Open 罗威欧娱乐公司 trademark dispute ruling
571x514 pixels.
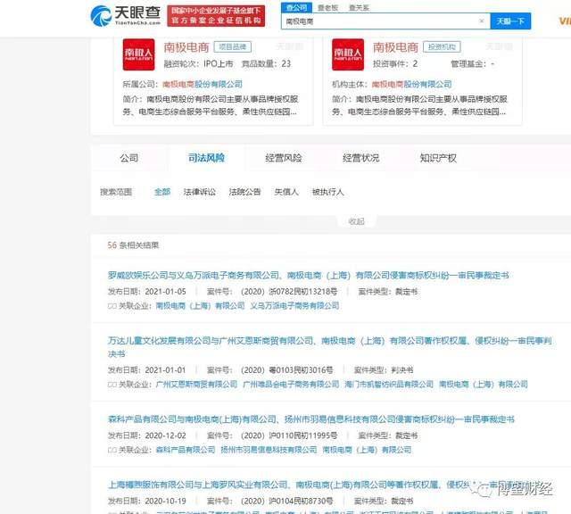click(308, 275)
